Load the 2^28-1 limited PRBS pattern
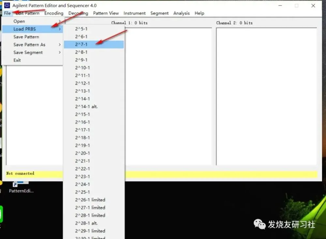 94,215
